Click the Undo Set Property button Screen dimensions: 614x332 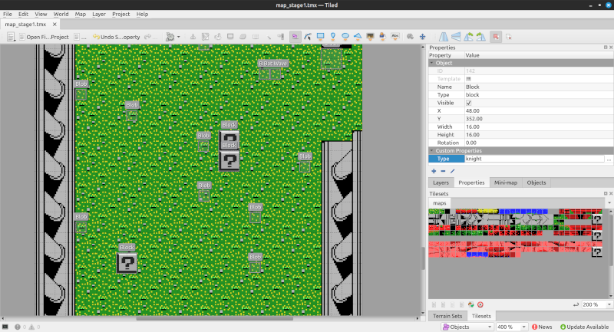(117, 37)
